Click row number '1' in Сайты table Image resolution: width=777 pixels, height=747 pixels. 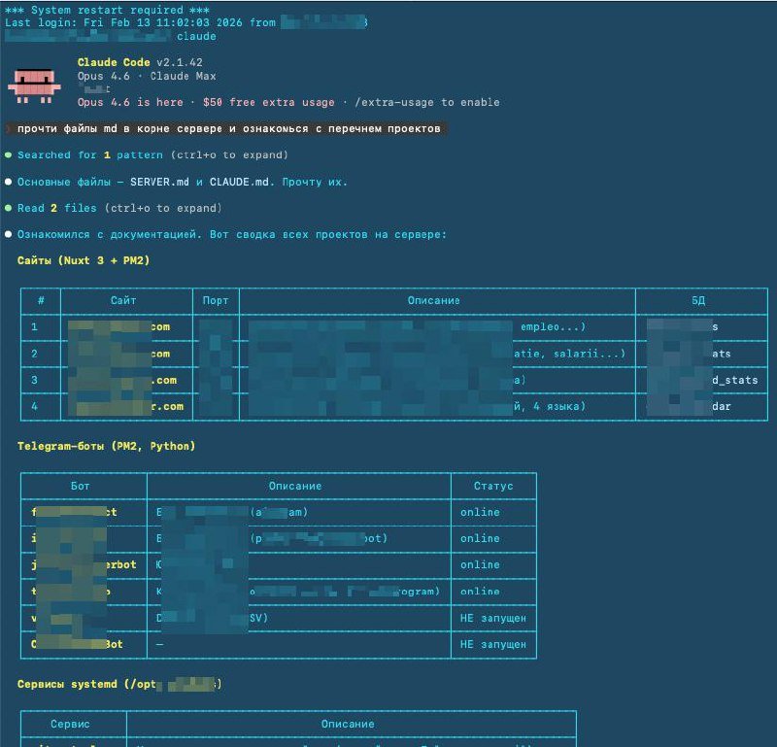tap(34, 327)
